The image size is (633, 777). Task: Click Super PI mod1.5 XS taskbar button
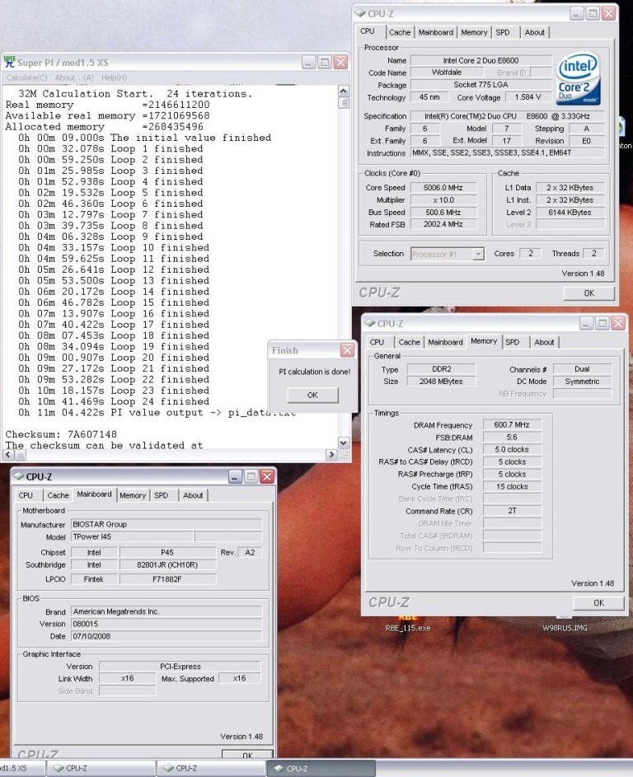click(21, 768)
